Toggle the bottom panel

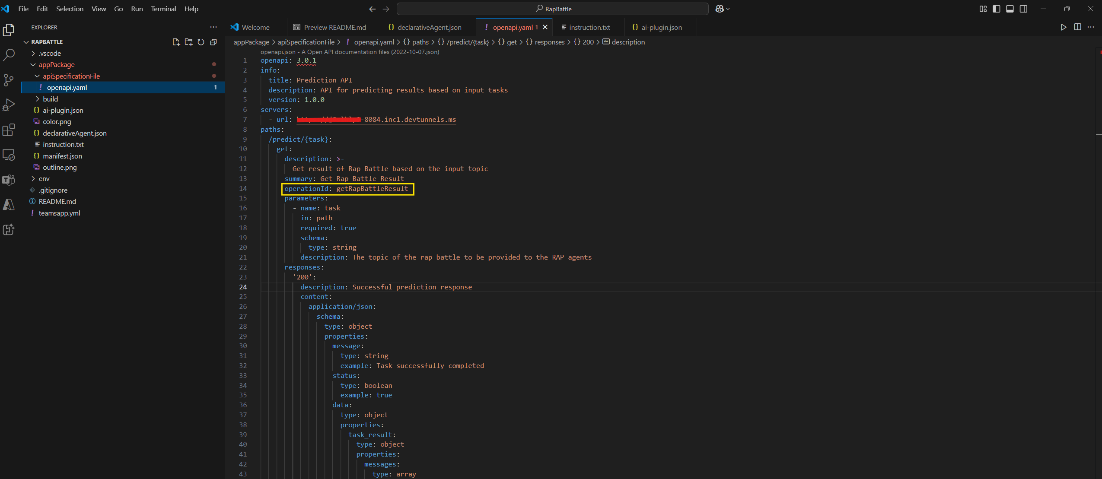coord(1010,9)
